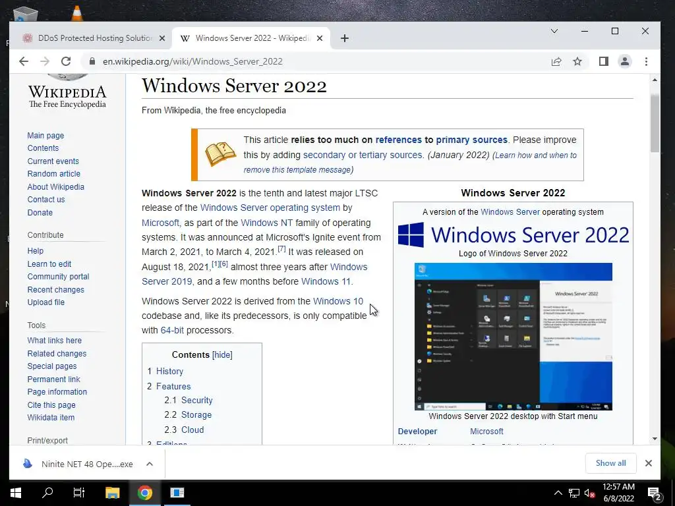Click the padlock site info icon

(92, 61)
